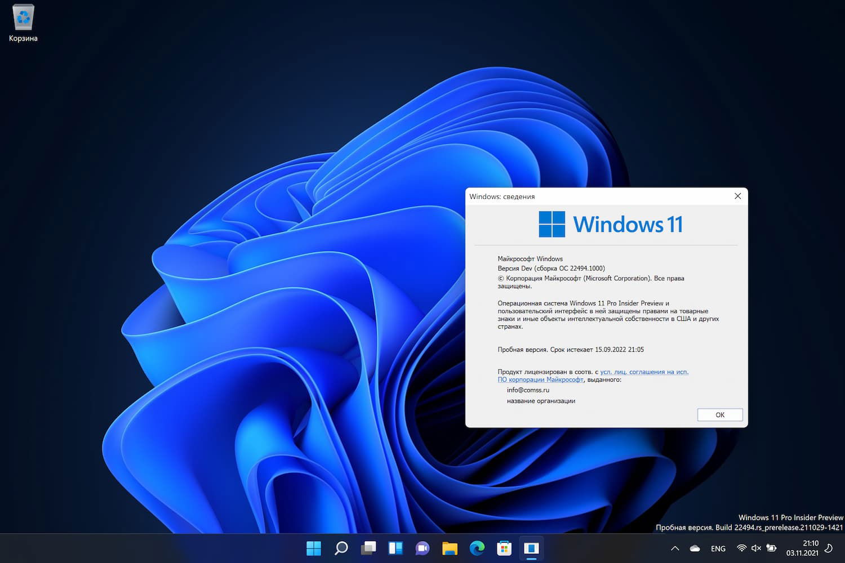The width and height of the screenshot is (845, 563).
Task: Open the Microsoft Store
Action: coord(504,548)
